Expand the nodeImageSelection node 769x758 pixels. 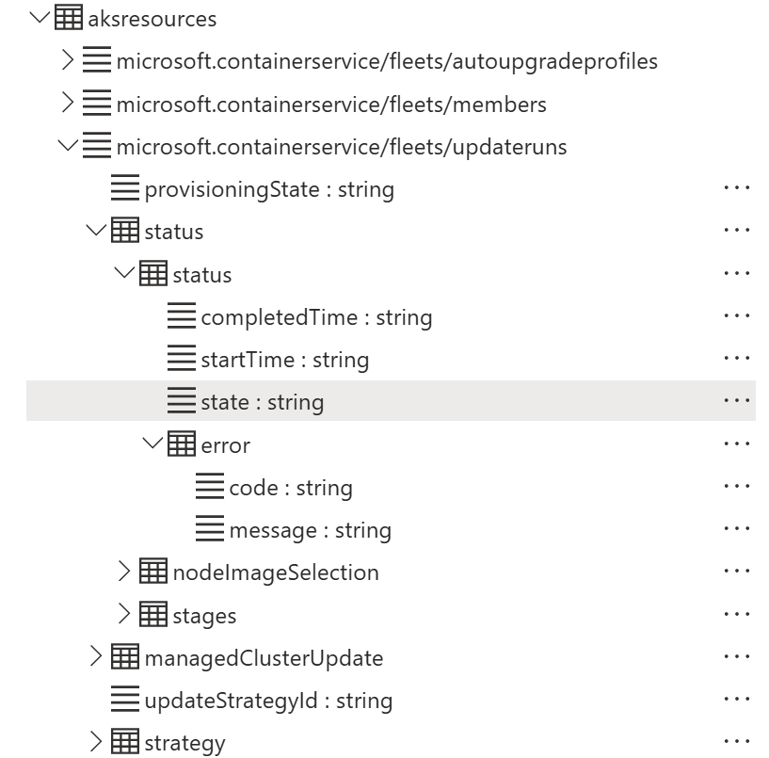[x=123, y=572]
